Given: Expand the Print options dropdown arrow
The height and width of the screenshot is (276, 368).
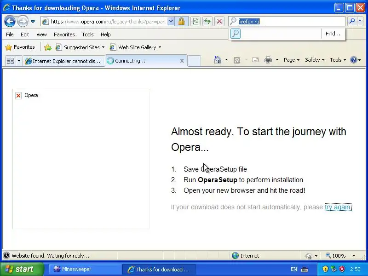Looking at the screenshot, I should pos(277,60).
